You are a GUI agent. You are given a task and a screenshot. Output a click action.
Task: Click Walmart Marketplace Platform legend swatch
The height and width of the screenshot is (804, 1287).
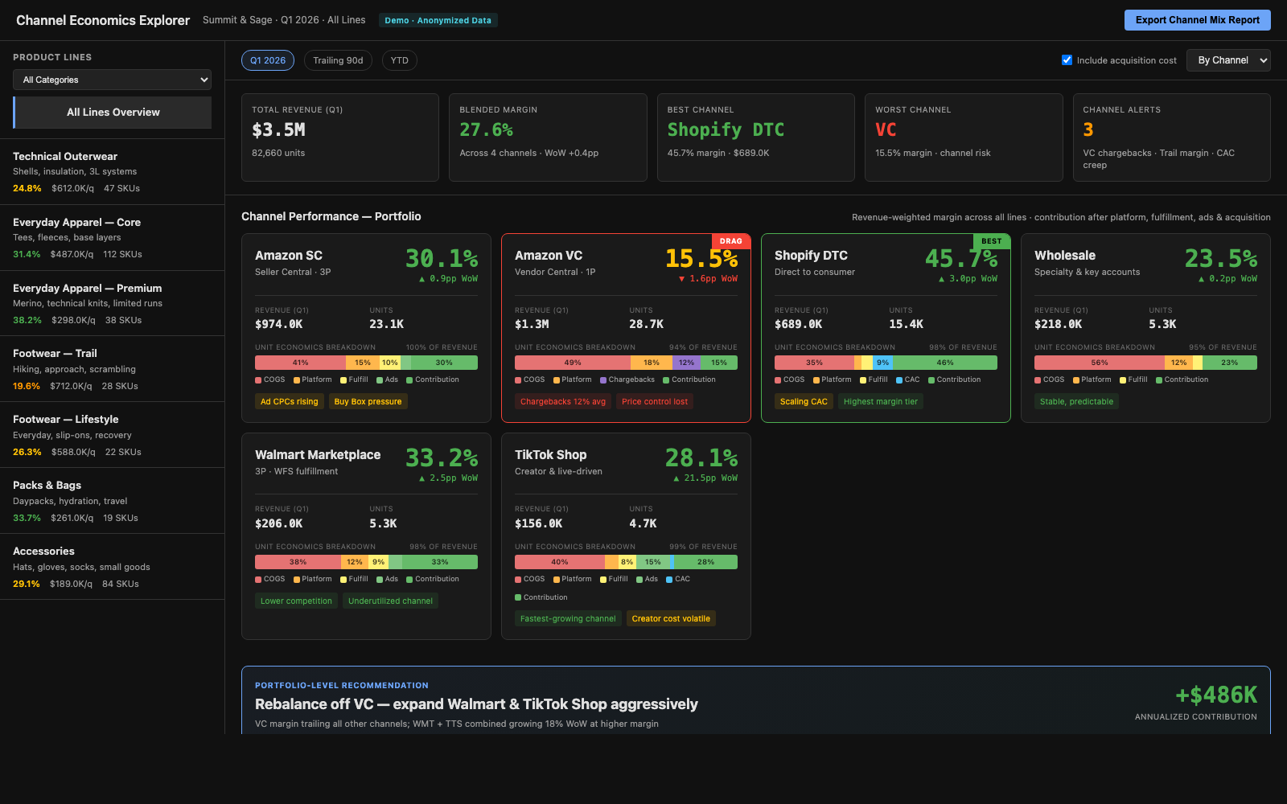pyautogui.click(x=297, y=580)
